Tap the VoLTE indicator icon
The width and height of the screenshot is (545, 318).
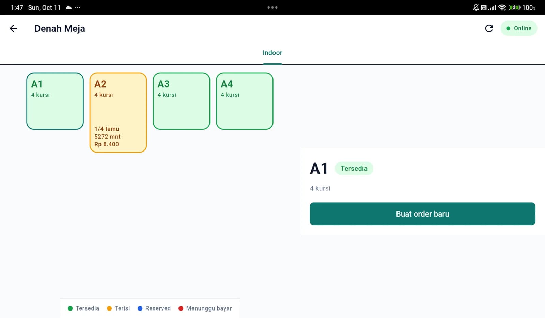click(484, 7)
